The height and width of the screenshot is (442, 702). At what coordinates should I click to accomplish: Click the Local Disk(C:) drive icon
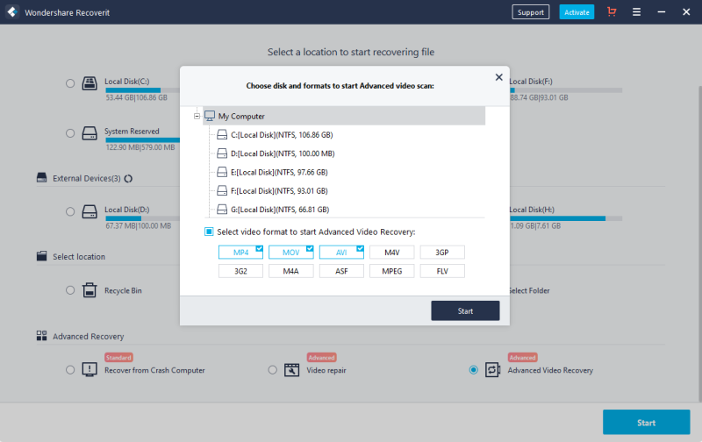click(x=90, y=83)
